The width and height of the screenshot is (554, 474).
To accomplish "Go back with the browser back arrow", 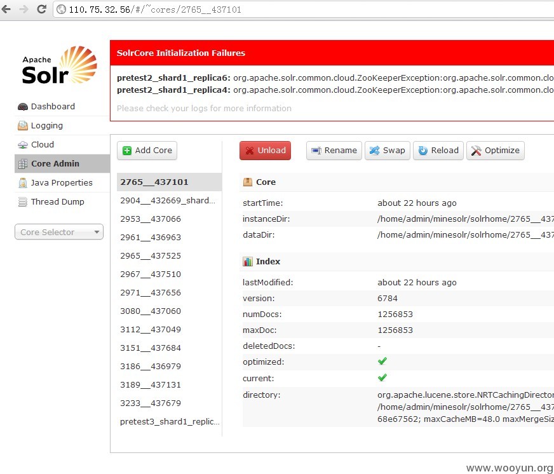I will [x=6, y=9].
